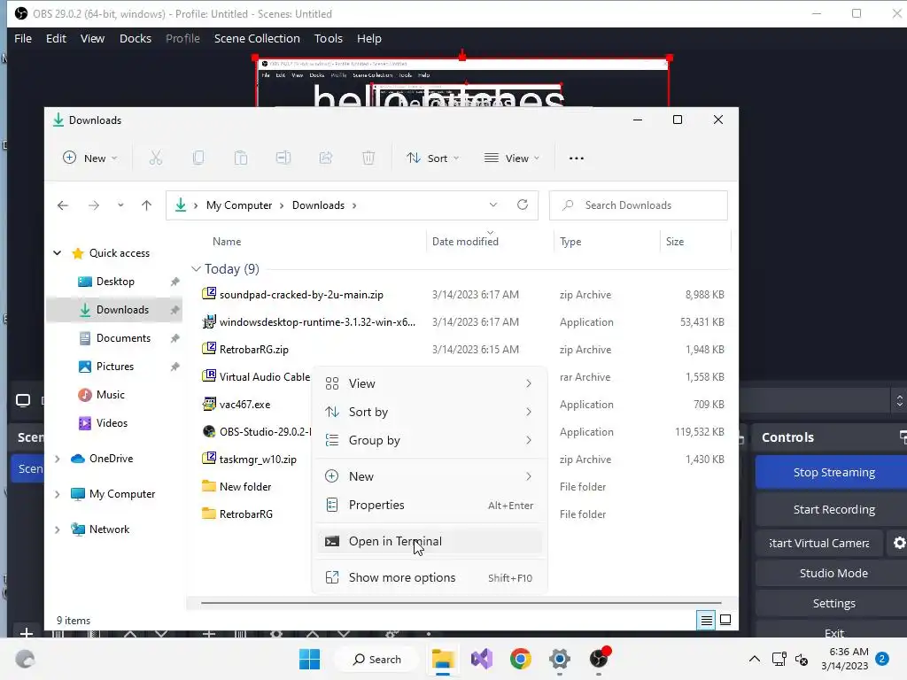Click the muted volume tray icon
The height and width of the screenshot is (680, 907).
click(802, 659)
